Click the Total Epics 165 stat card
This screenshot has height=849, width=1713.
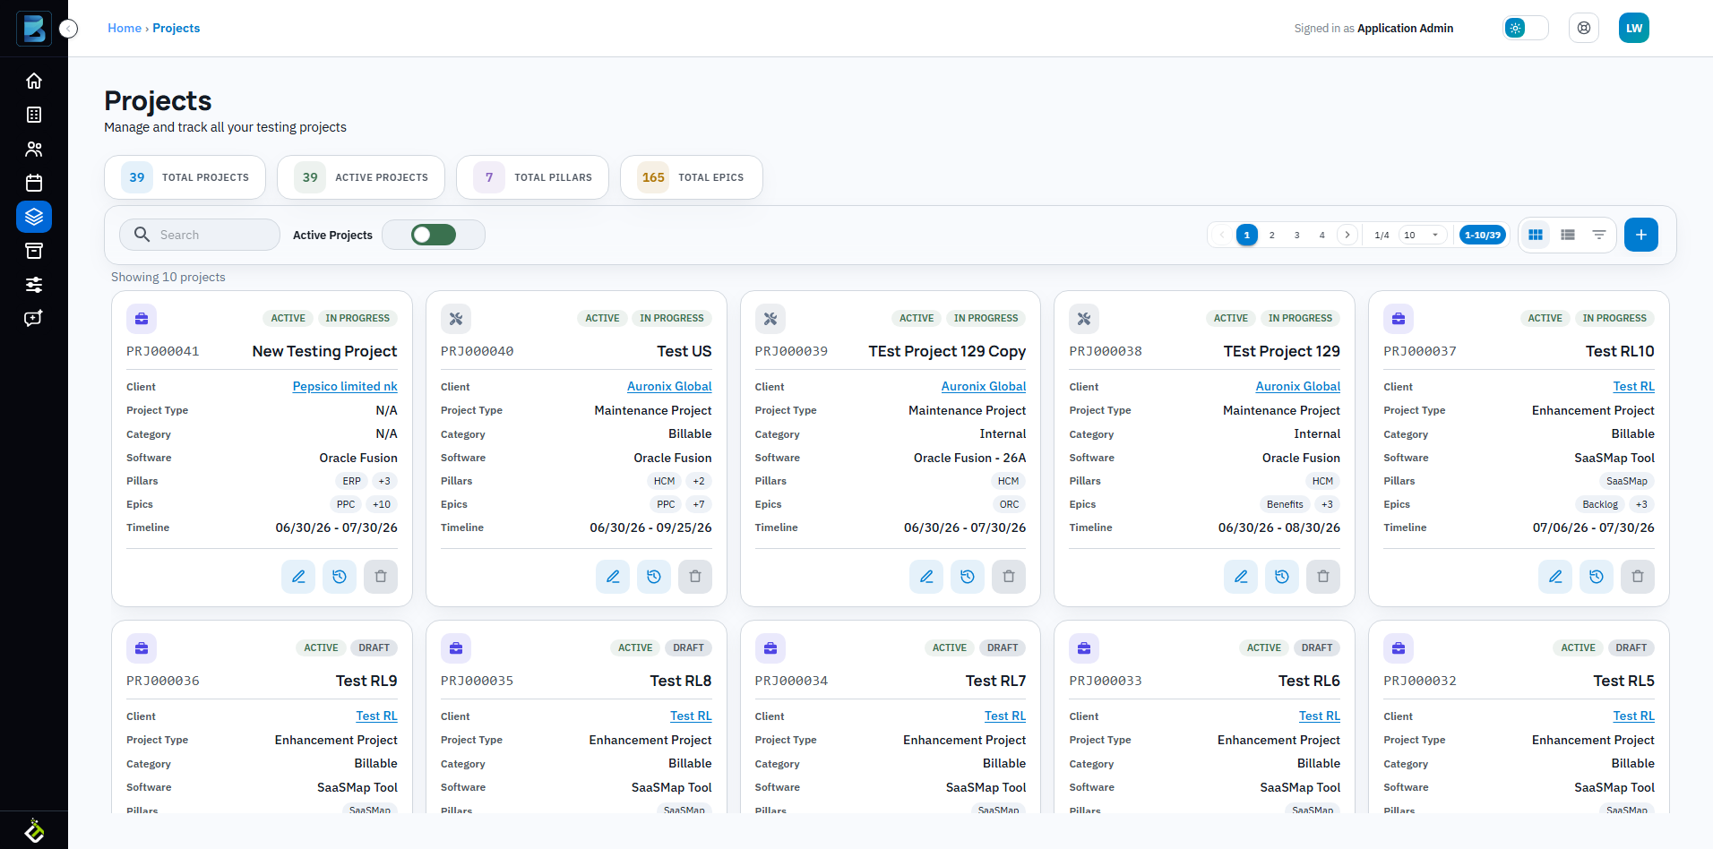point(692,177)
